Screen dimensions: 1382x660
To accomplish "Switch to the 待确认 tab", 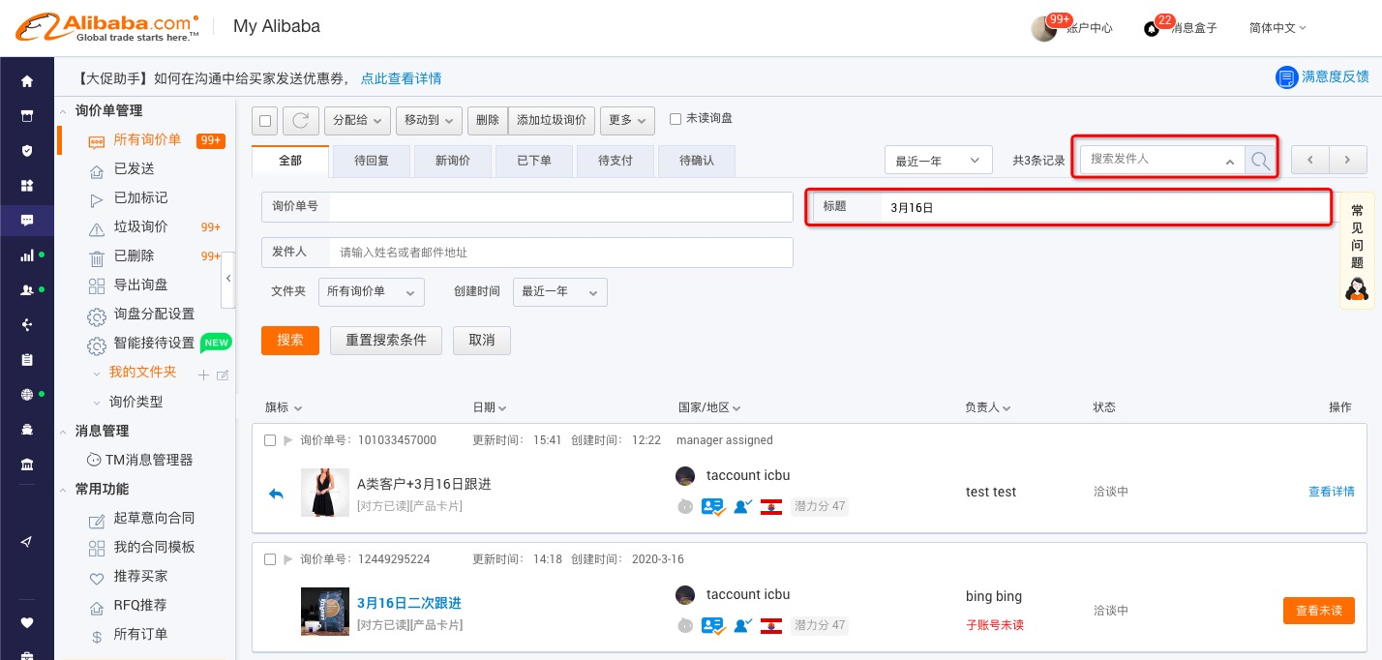I will pyautogui.click(x=697, y=161).
